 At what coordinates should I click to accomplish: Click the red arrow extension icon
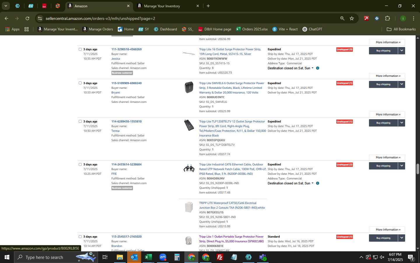click(366, 18)
